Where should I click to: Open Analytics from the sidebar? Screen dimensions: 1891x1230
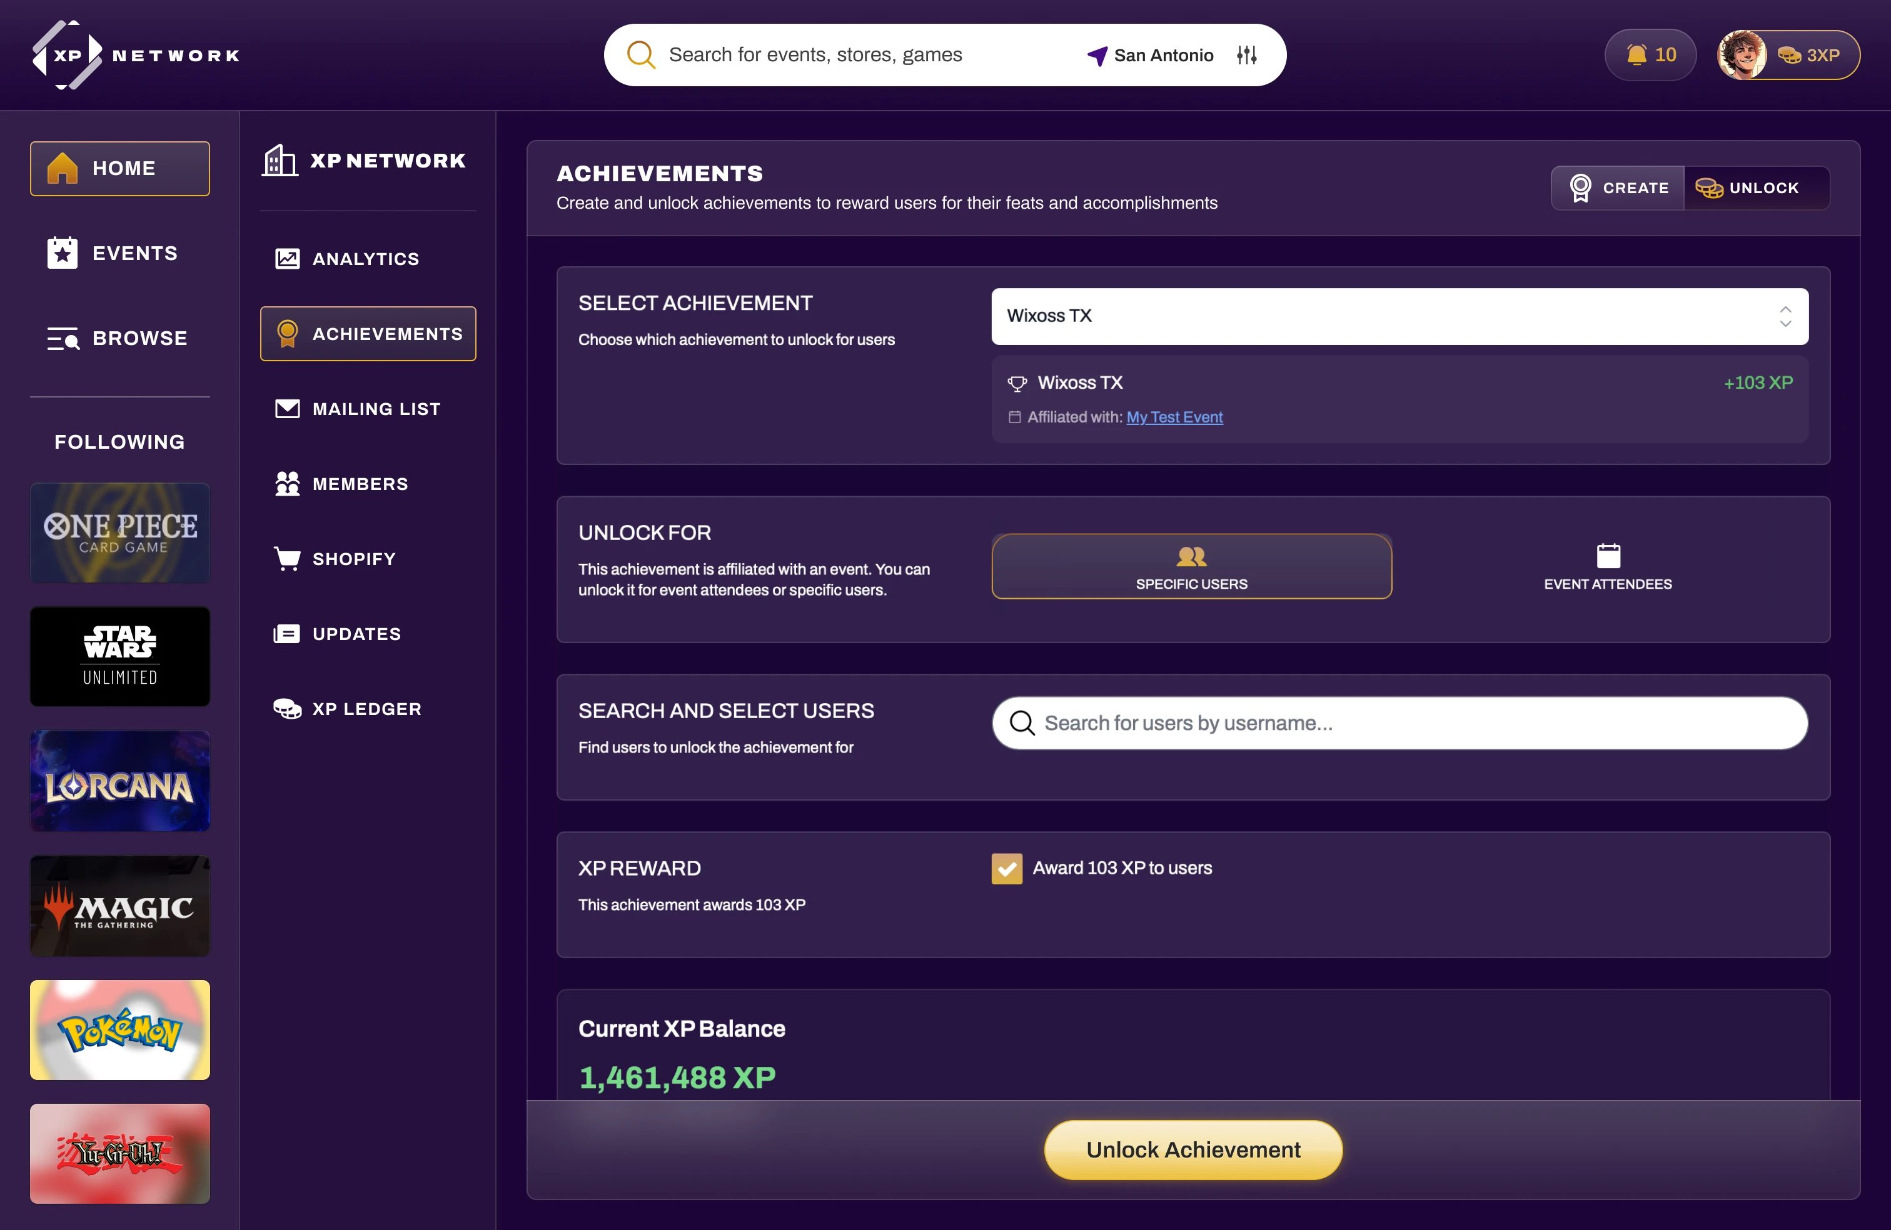tap(365, 259)
